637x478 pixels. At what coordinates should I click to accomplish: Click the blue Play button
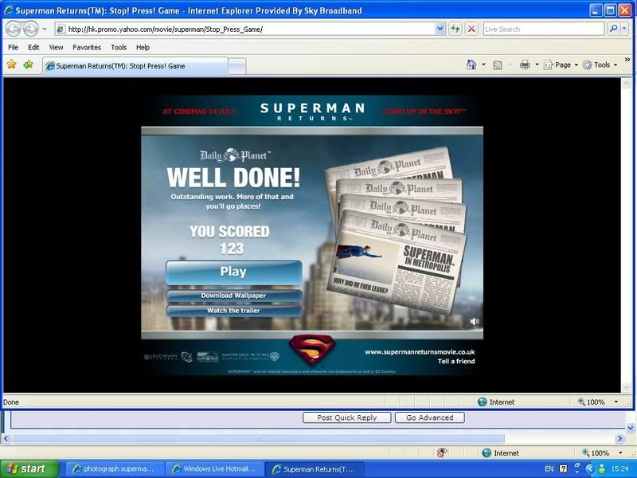(x=233, y=272)
